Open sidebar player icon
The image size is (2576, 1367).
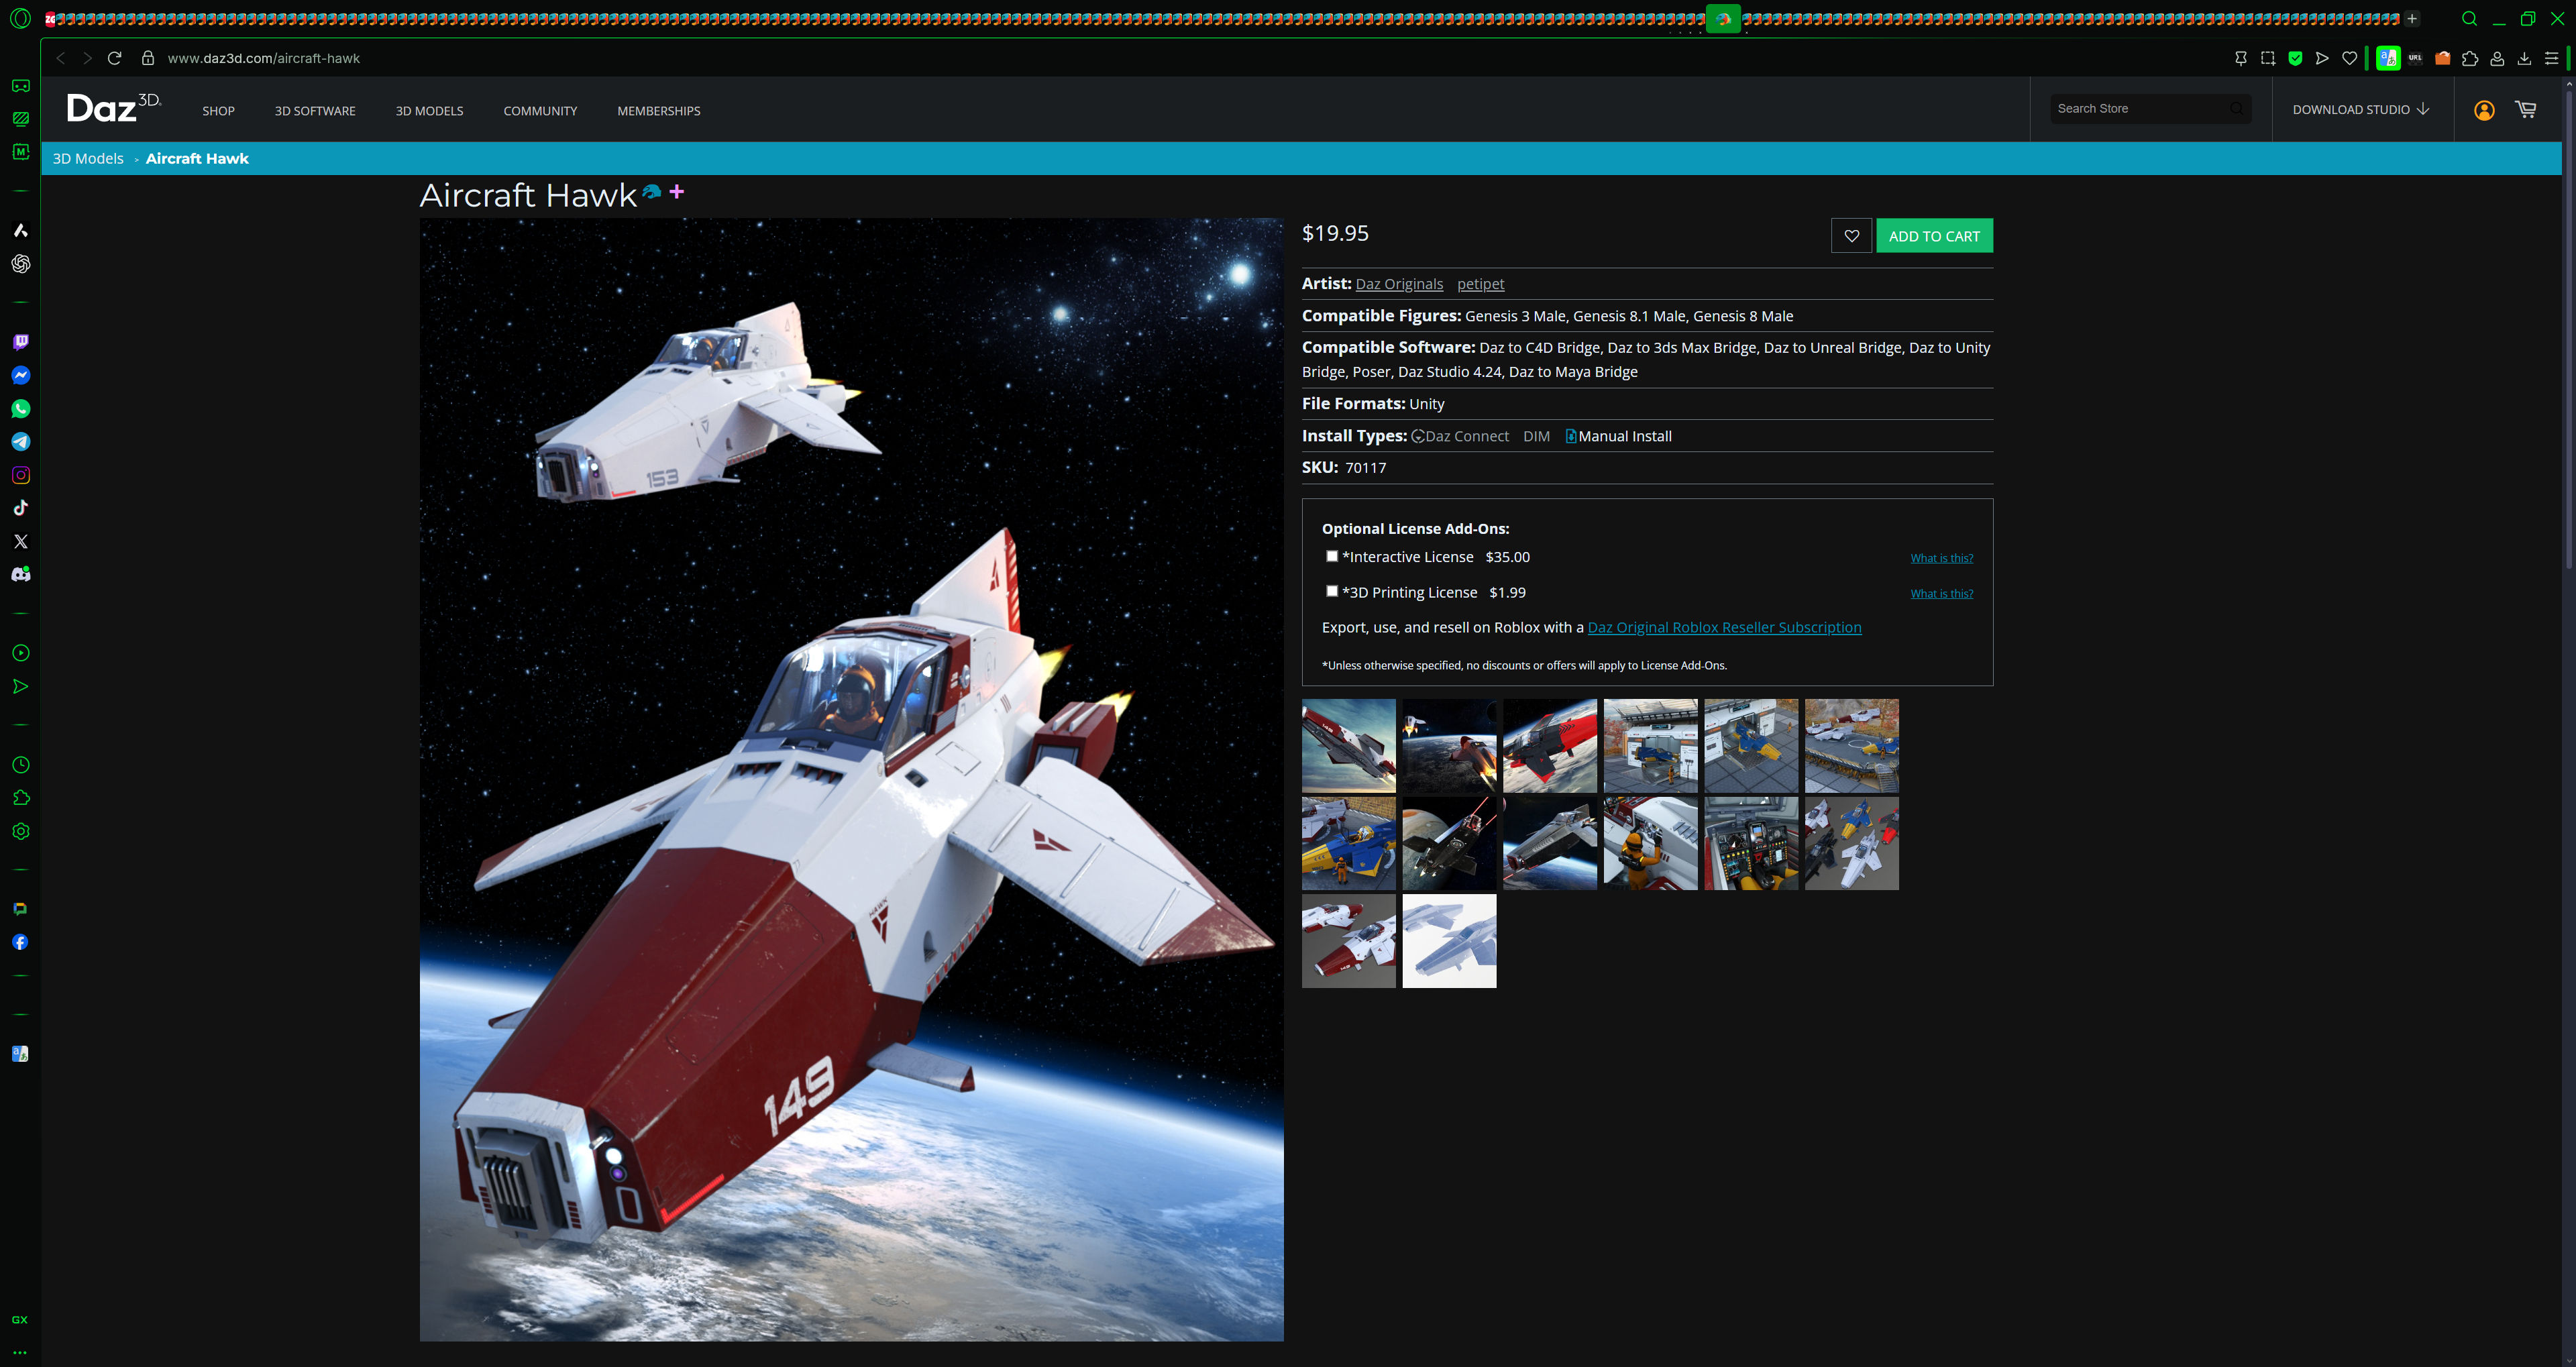click(x=21, y=653)
